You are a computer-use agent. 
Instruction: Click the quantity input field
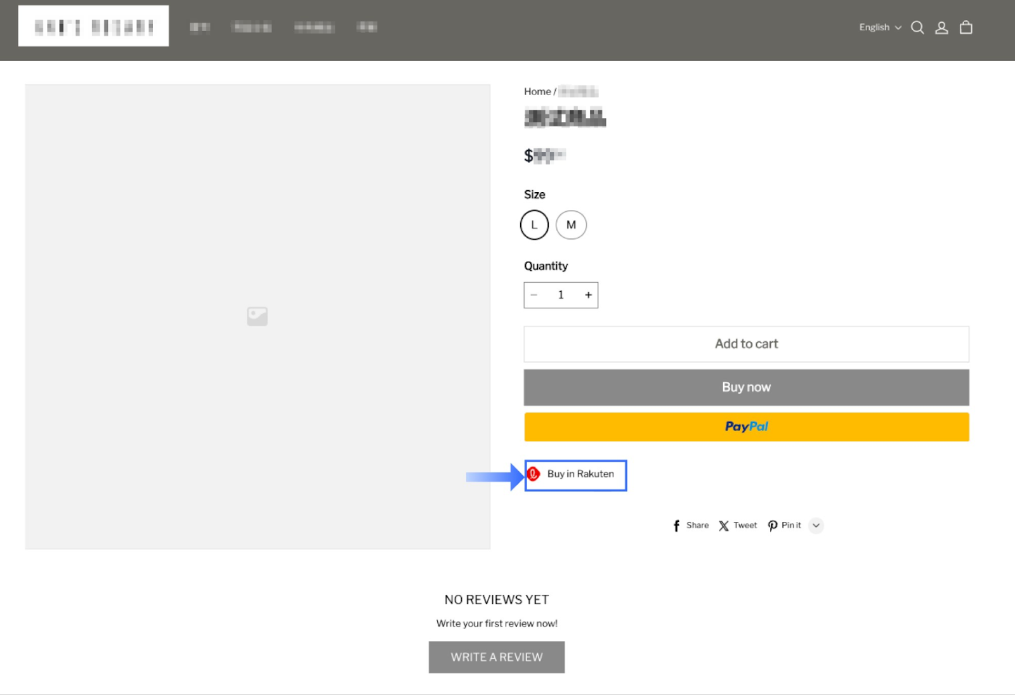coord(561,294)
